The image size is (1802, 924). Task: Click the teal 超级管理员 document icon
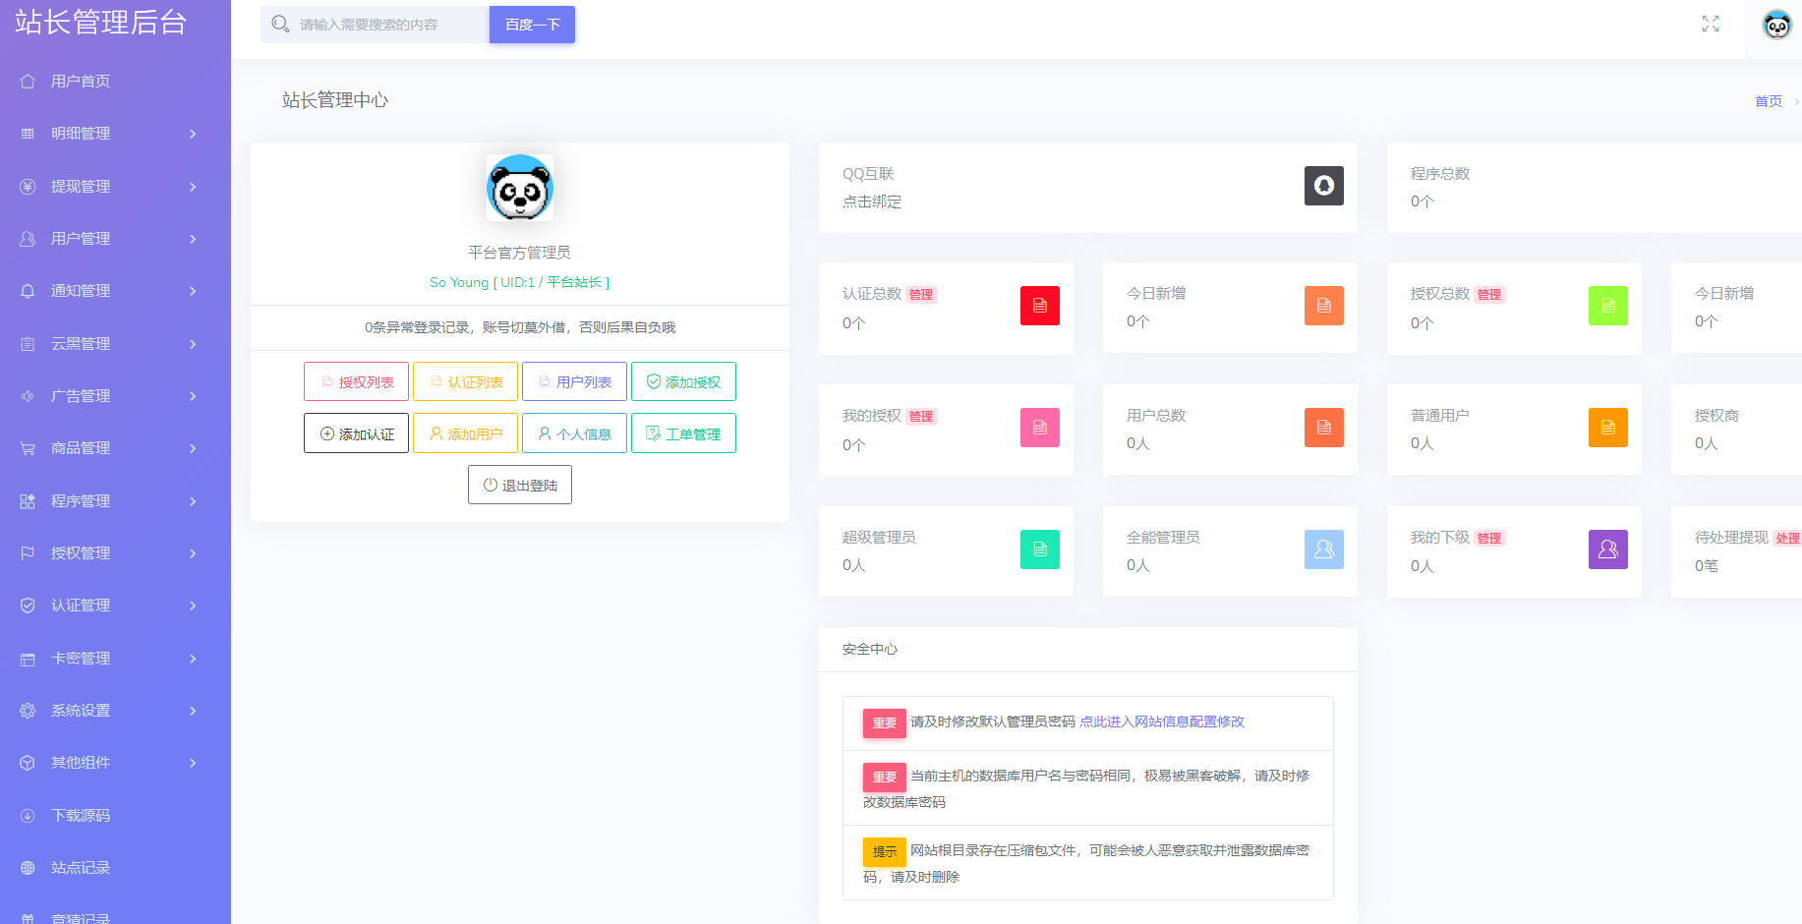point(1040,549)
